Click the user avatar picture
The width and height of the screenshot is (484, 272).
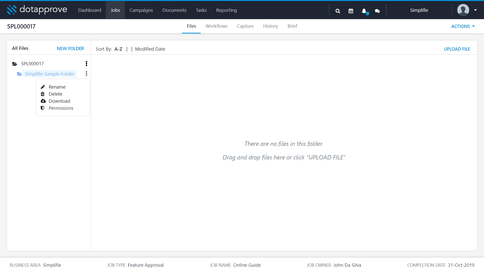pyautogui.click(x=463, y=10)
